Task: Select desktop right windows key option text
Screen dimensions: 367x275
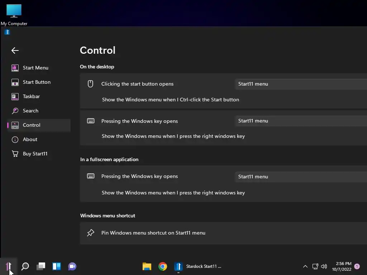Action: click(x=173, y=136)
